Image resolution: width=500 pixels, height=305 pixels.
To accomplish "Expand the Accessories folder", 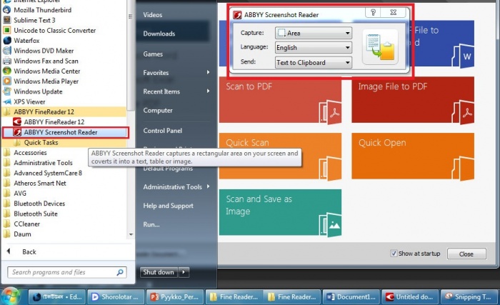I will point(30,153).
